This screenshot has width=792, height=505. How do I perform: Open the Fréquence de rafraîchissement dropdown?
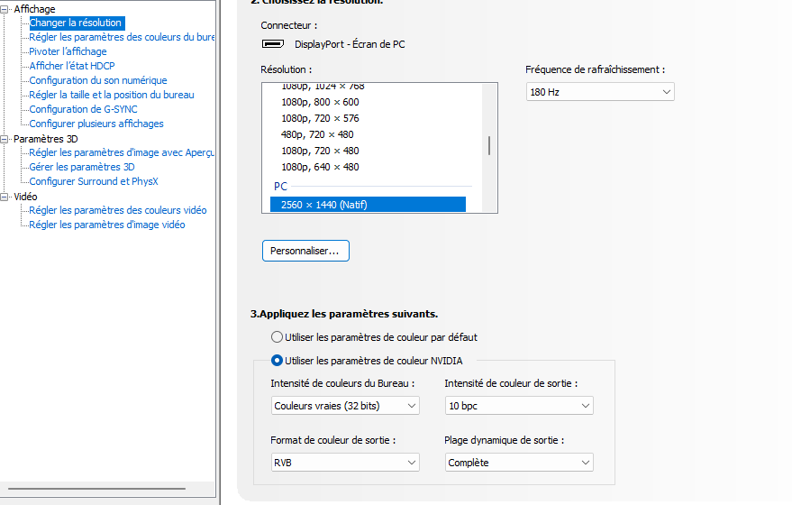[x=600, y=92]
